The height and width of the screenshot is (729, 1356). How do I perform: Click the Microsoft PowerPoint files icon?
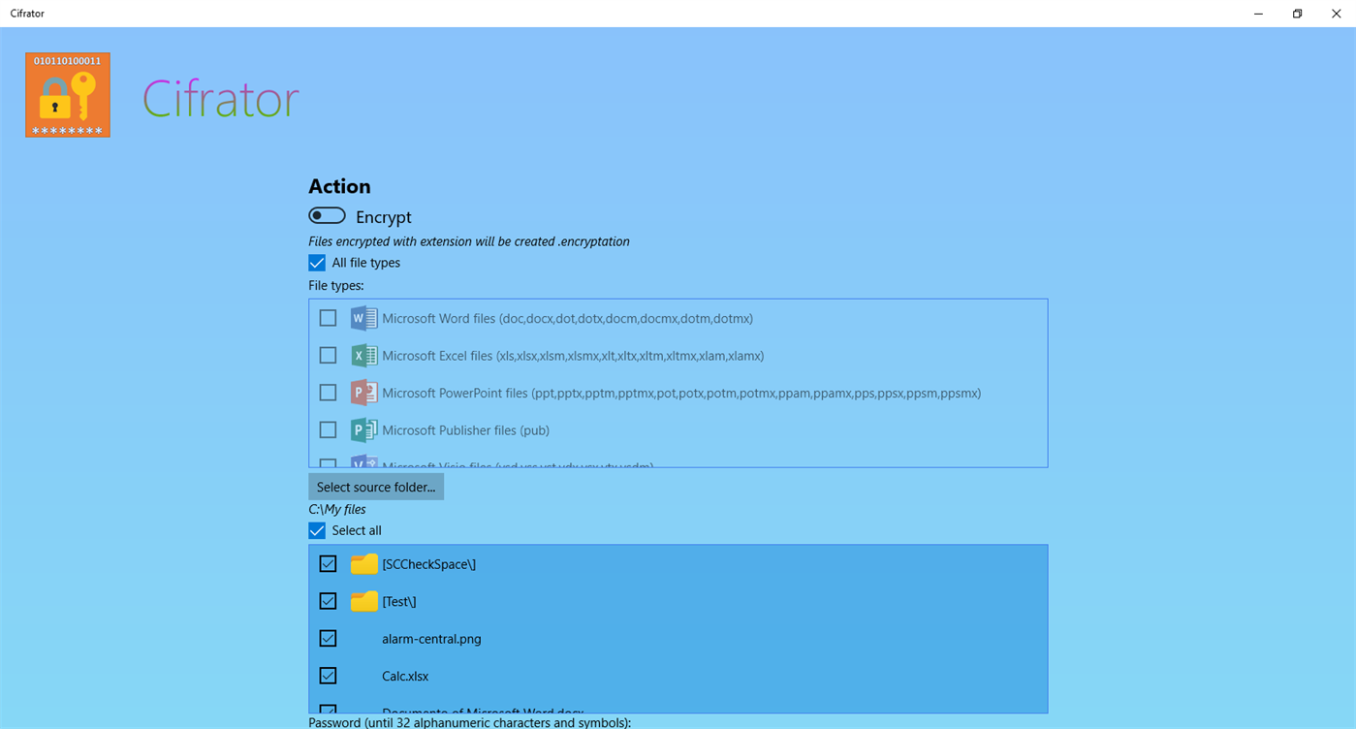(363, 392)
